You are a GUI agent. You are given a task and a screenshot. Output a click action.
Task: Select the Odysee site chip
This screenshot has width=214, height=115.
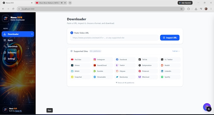click(x=125, y=71)
